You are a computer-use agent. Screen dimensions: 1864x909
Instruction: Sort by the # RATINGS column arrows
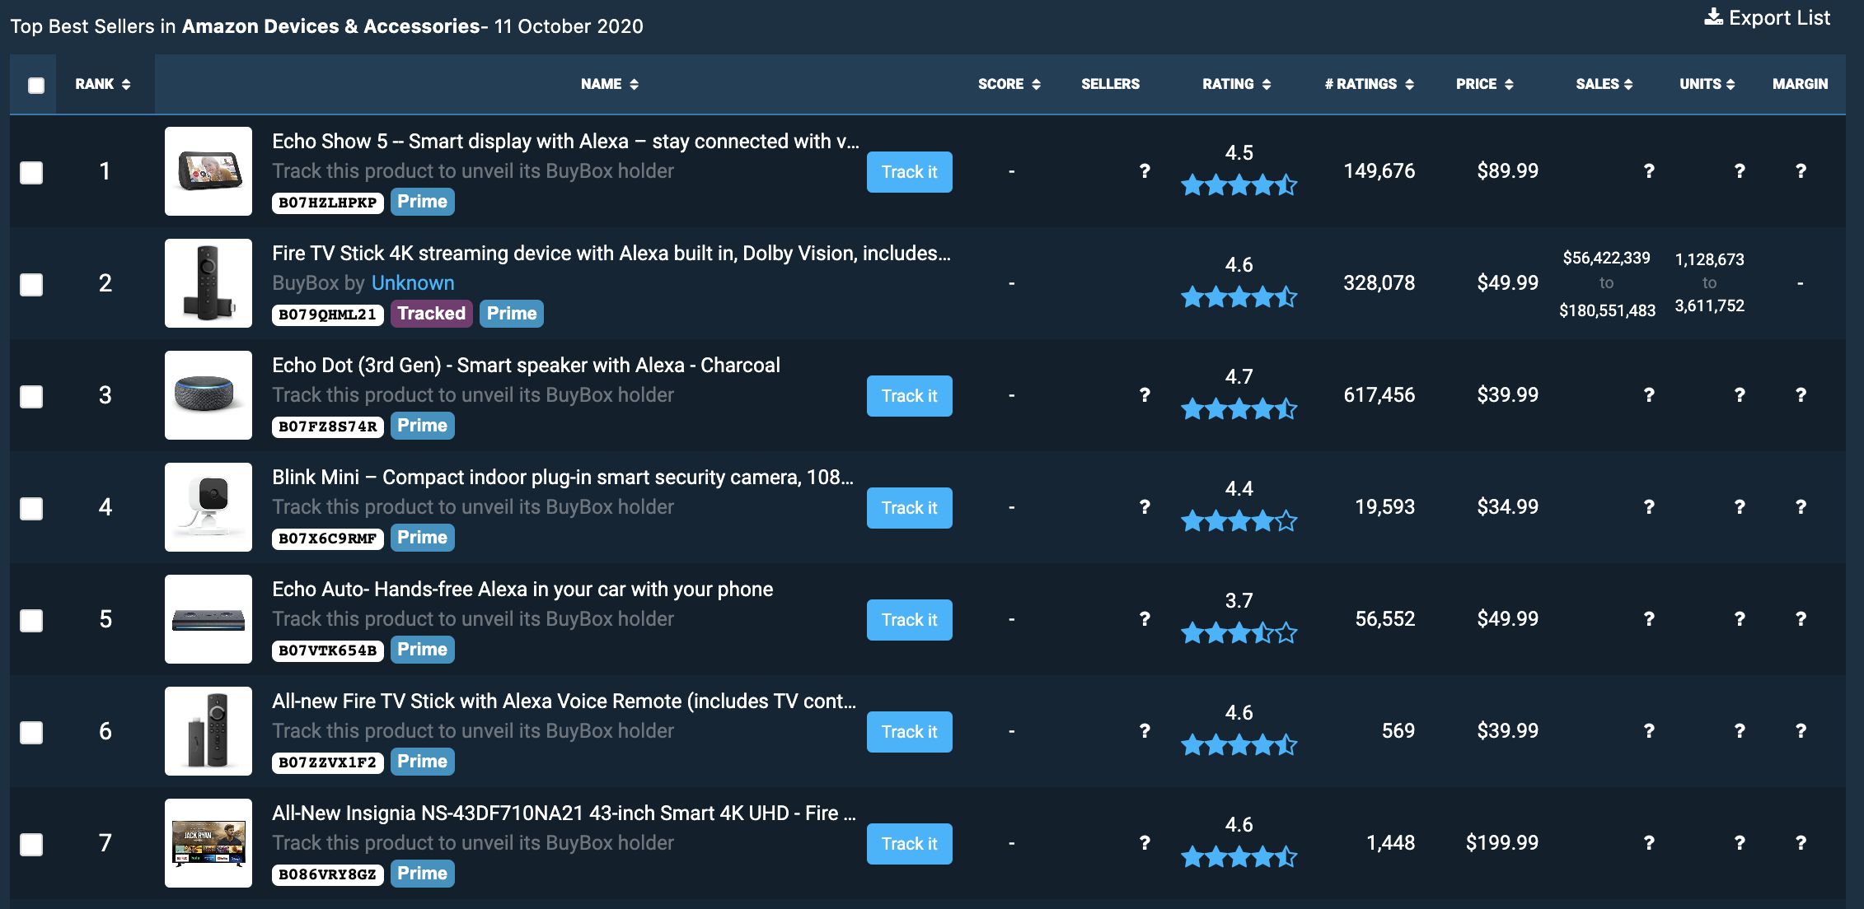pyautogui.click(x=1410, y=84)
